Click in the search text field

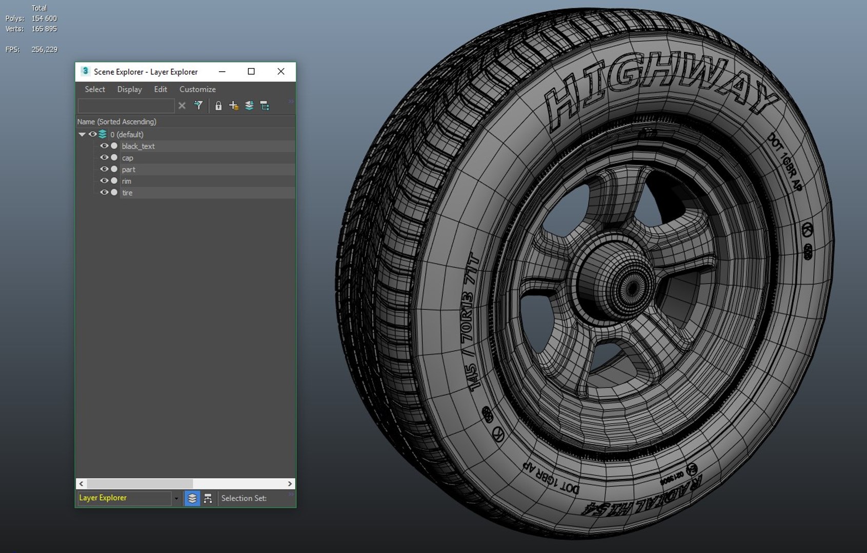tap(126, 105)
